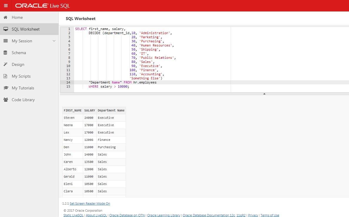349x217 pixels.
Task: Click line number 14 in editor gutter
Action: (68, 82)
